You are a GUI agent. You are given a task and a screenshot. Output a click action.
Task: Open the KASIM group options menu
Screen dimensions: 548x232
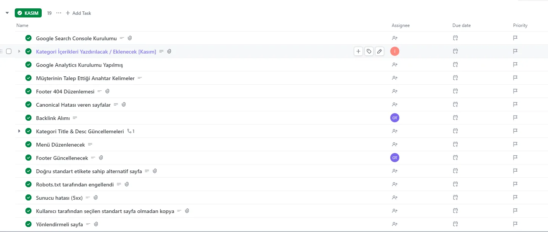(58, 13)
